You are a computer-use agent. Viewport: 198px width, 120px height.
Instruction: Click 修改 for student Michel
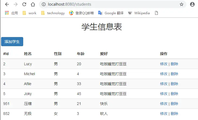(x=164, y=74)
